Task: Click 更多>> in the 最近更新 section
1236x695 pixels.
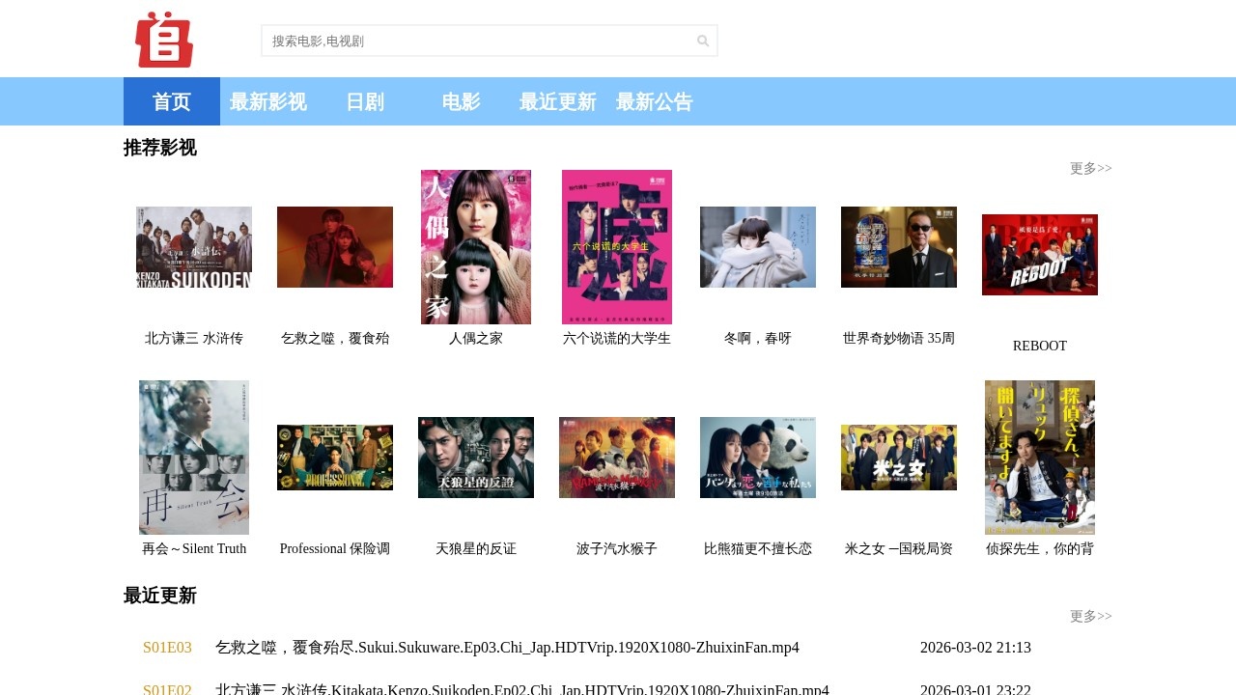Action: tap(1090, 616)
